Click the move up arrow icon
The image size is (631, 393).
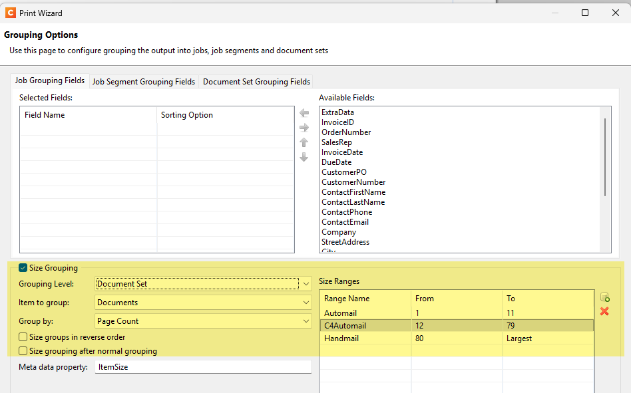point(304,142)
